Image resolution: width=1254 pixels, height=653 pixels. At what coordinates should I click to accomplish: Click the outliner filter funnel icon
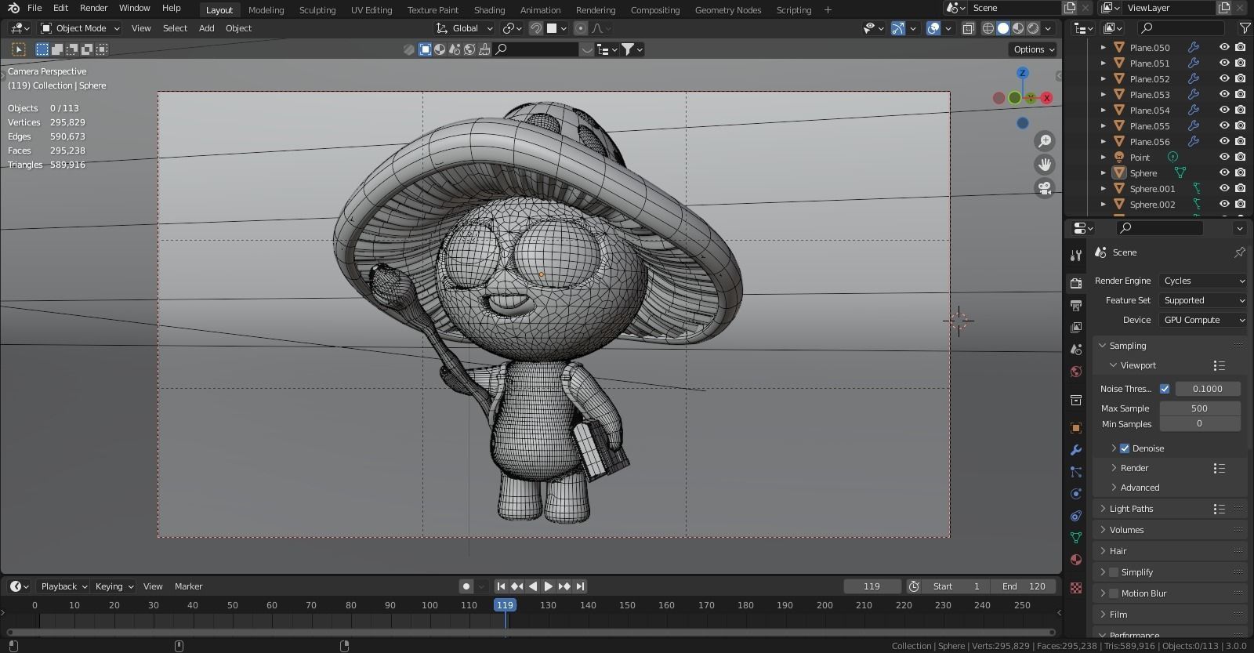coord(1245,28)
